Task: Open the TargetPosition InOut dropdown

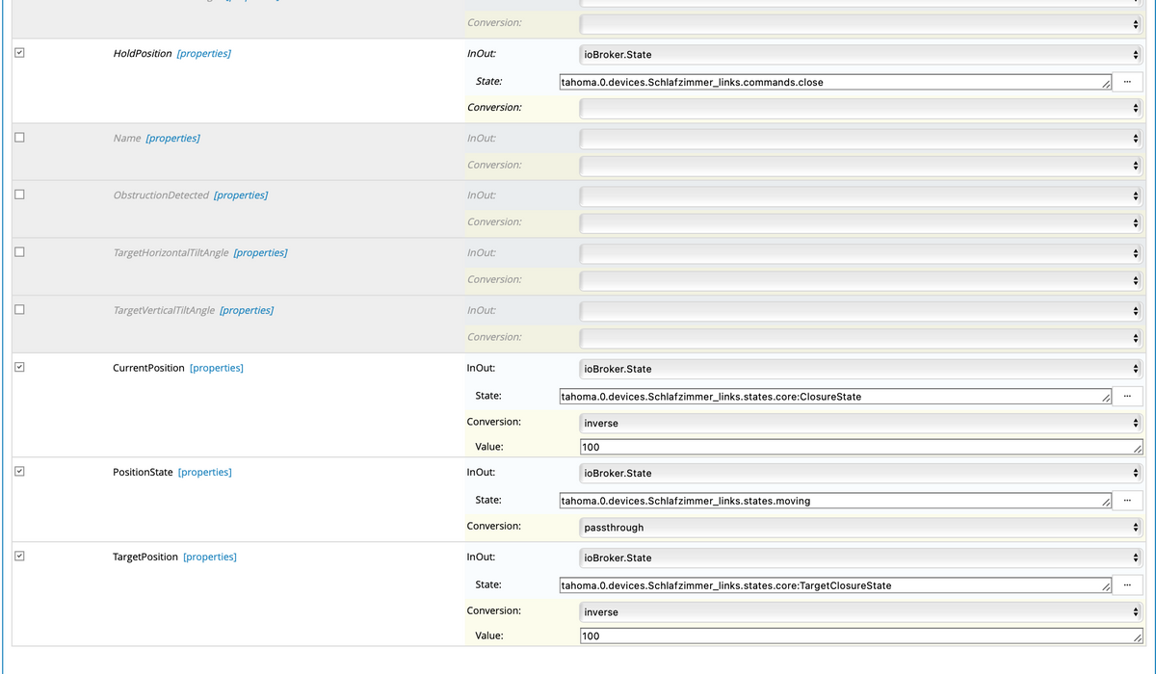Action: tap(860, 557)
